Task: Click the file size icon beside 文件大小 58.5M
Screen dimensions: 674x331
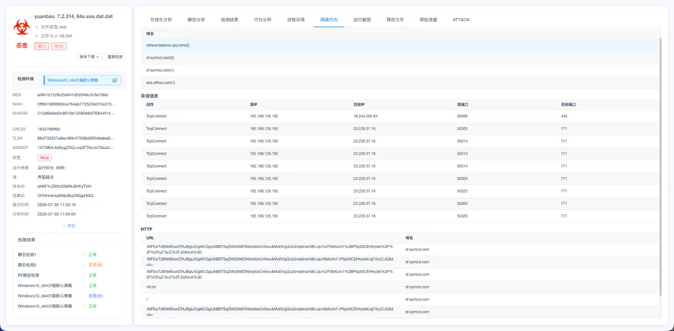Action: tap(37, 36)
